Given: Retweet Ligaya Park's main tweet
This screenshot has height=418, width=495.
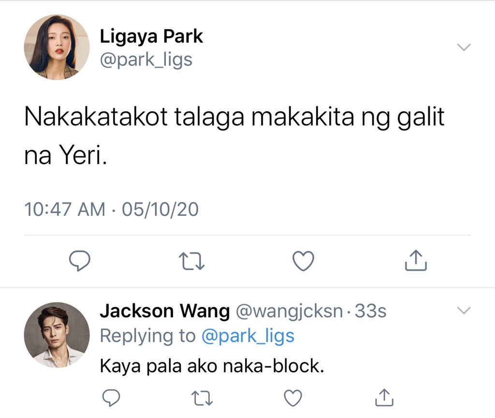Looking at the screenshot, I should (191, 261).
